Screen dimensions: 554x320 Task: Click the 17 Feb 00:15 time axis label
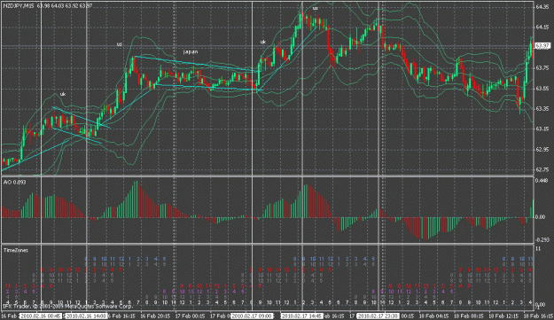(191, 316)
